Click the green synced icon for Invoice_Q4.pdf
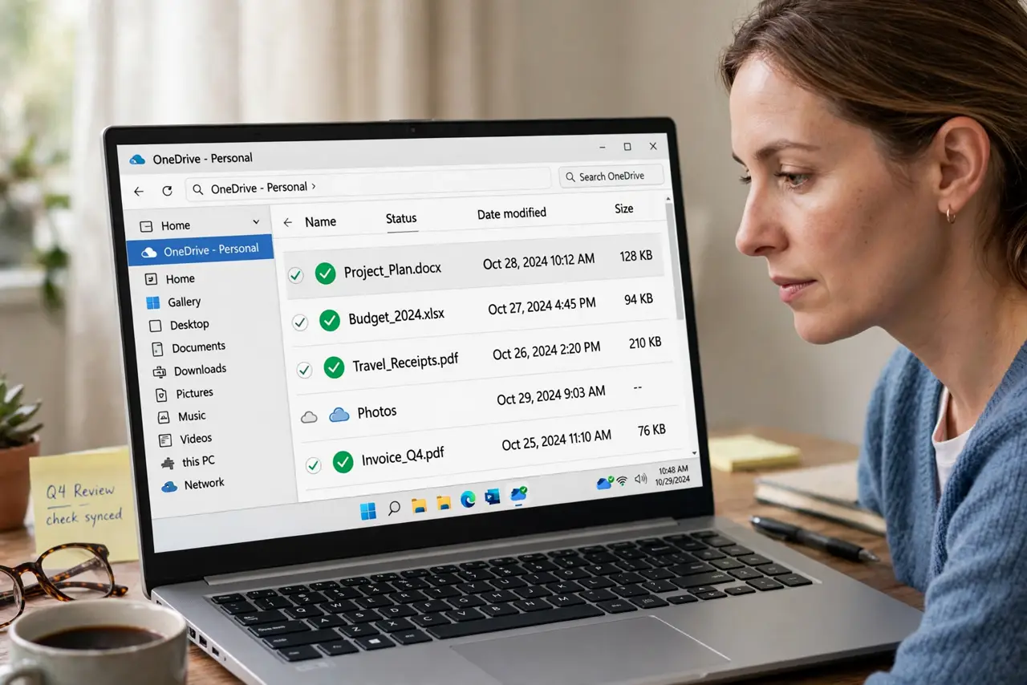 [x=343, y=461]
